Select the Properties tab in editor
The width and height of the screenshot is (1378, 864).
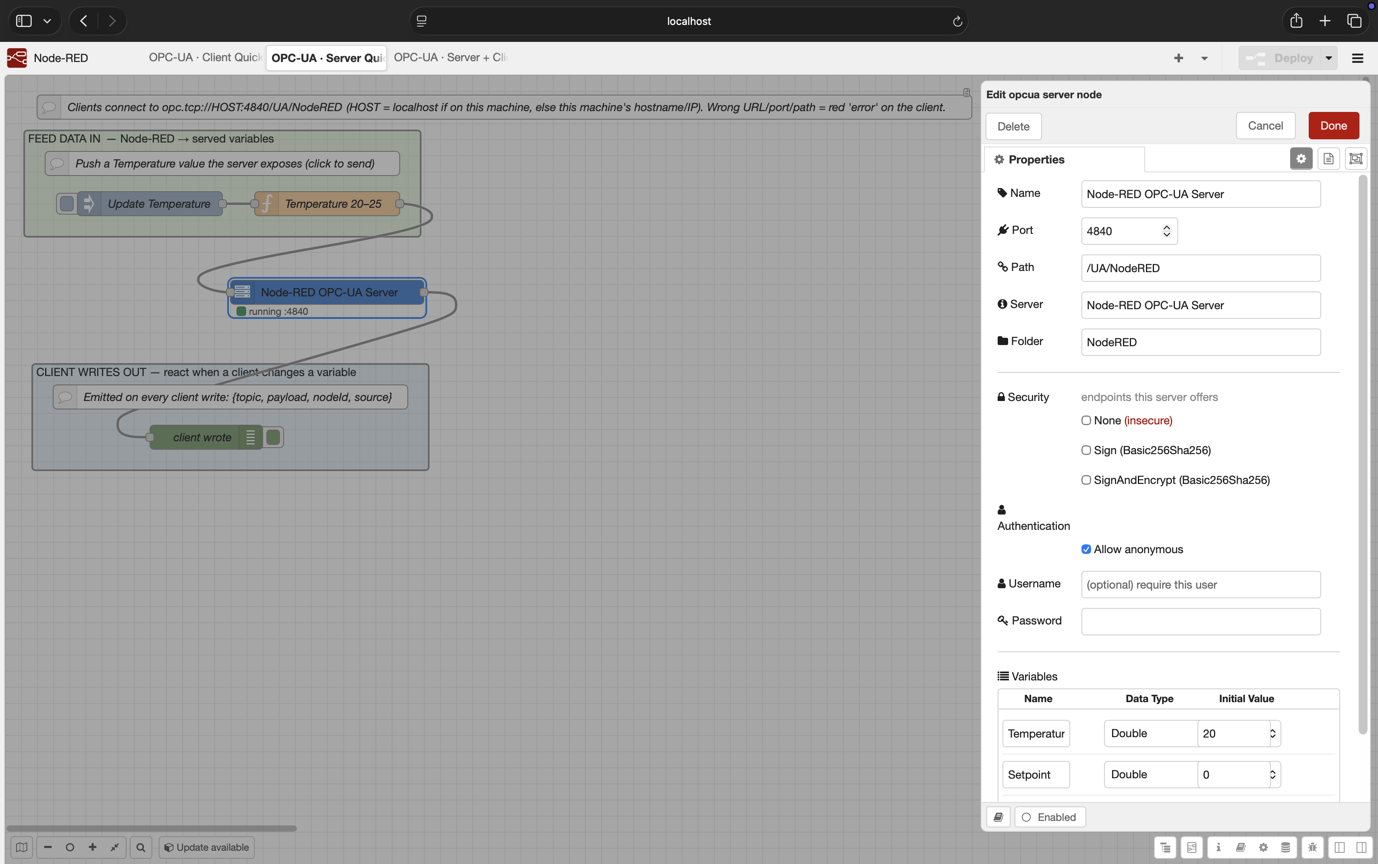1065,159
